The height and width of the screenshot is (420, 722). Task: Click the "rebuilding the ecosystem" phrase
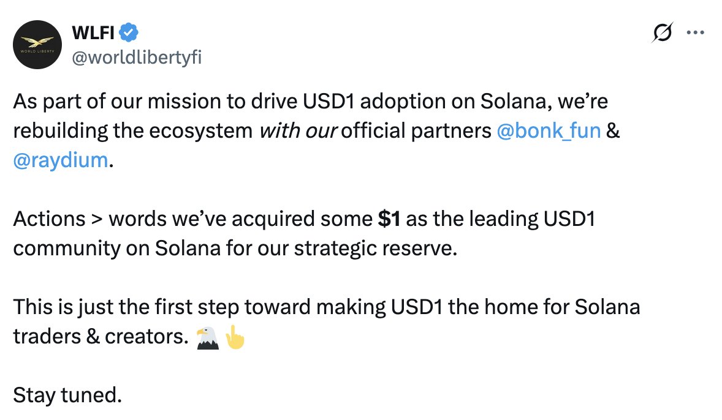[x=132, y=131]
